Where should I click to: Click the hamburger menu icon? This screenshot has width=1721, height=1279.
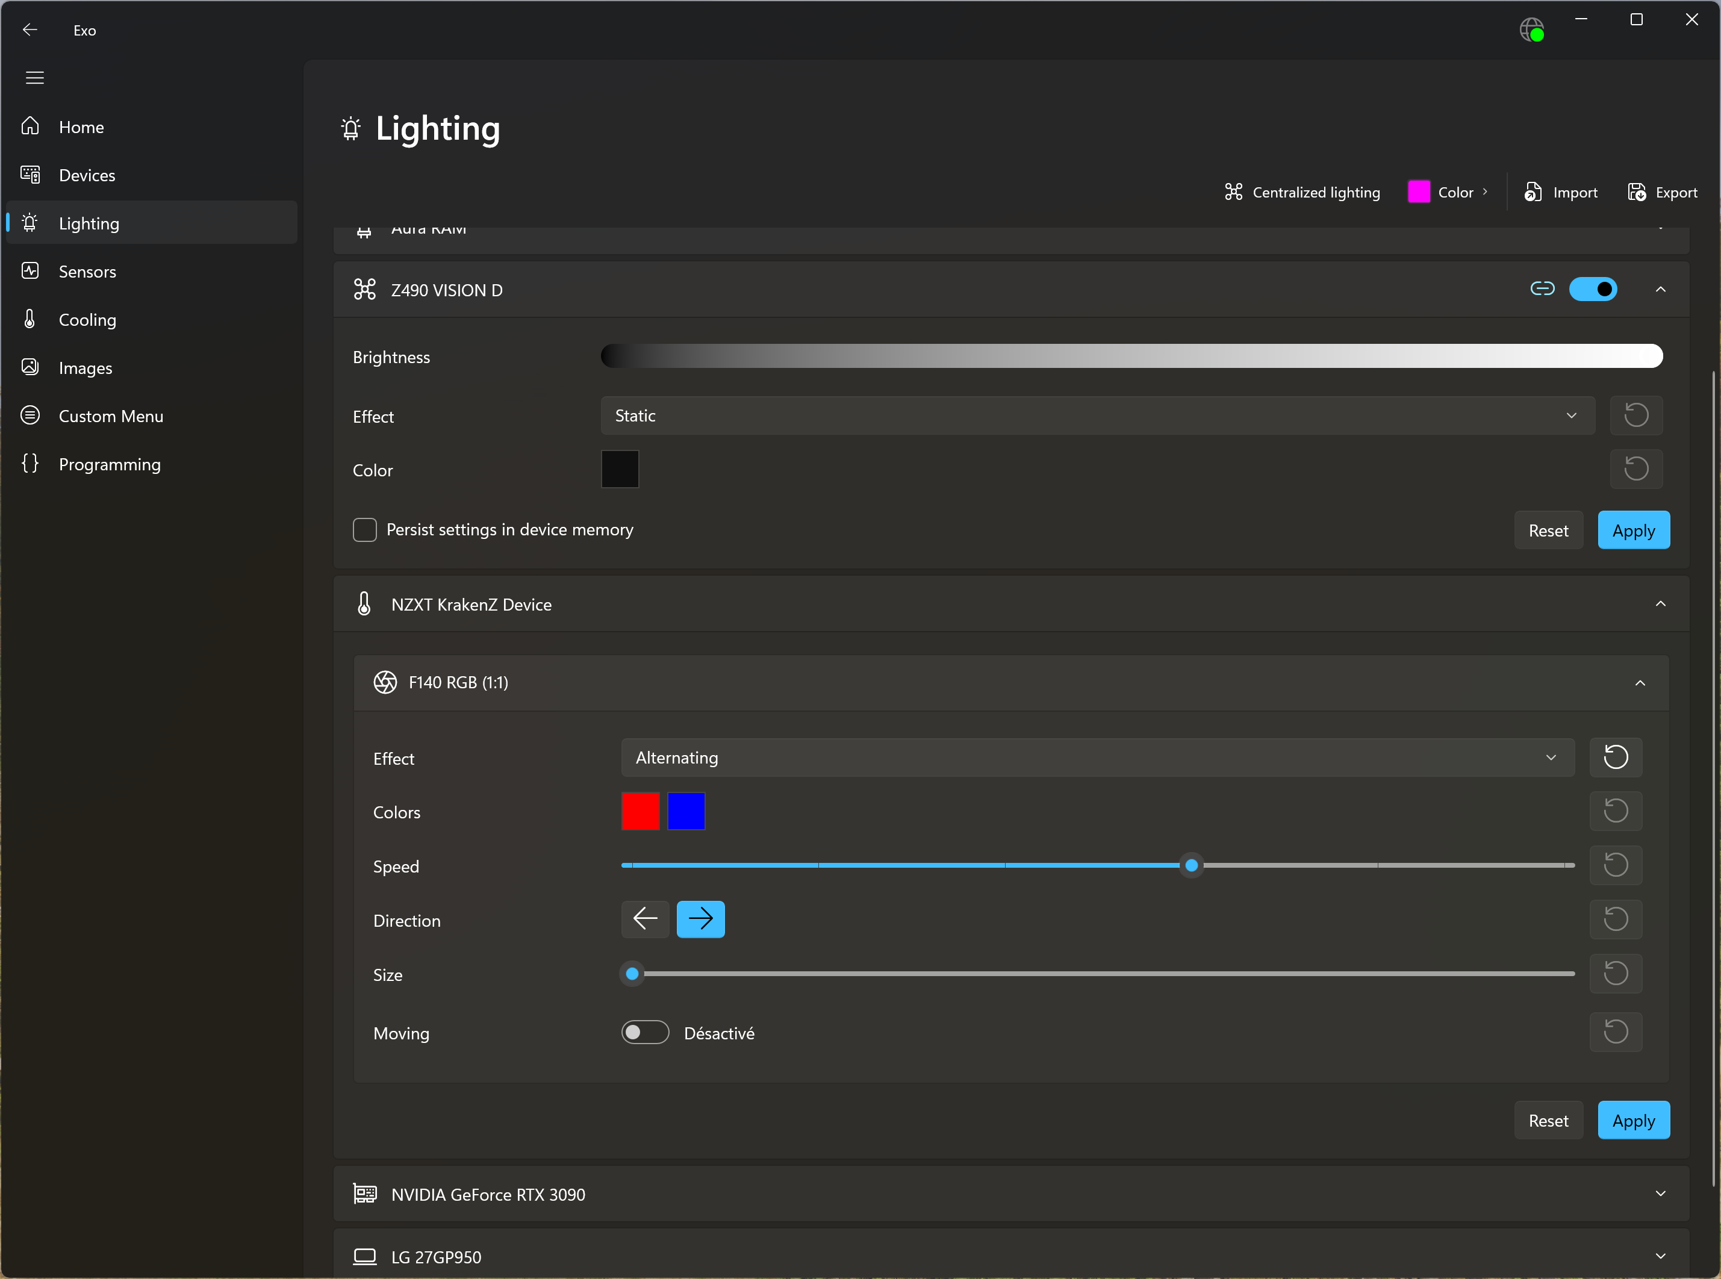click(34, 78)
